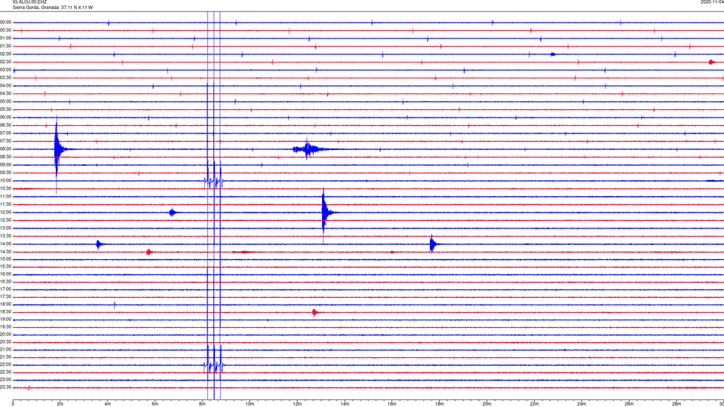
Task: Click the 18m tick on the time axis
Action: coord(439,404)
